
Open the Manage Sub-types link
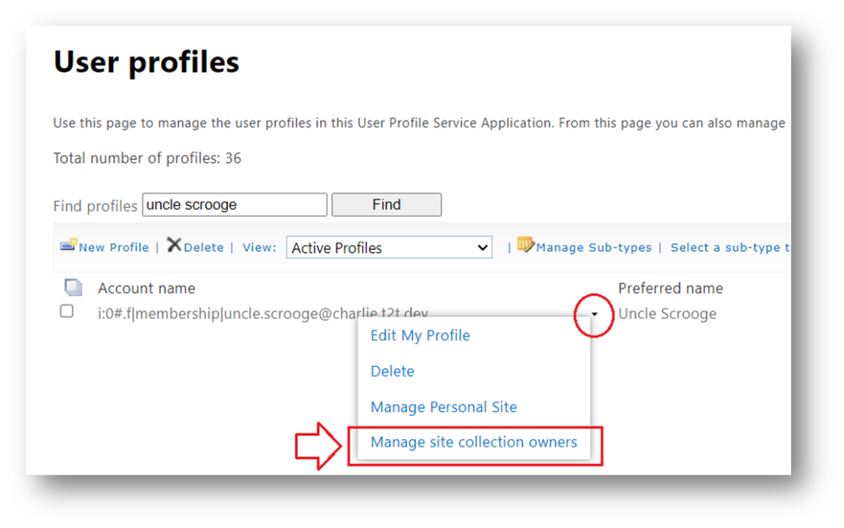click(x=593, y=248)
